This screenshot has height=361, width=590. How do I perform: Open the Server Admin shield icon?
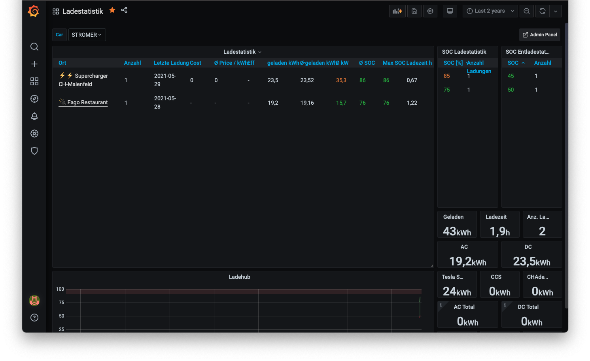[x=34, y=151]
